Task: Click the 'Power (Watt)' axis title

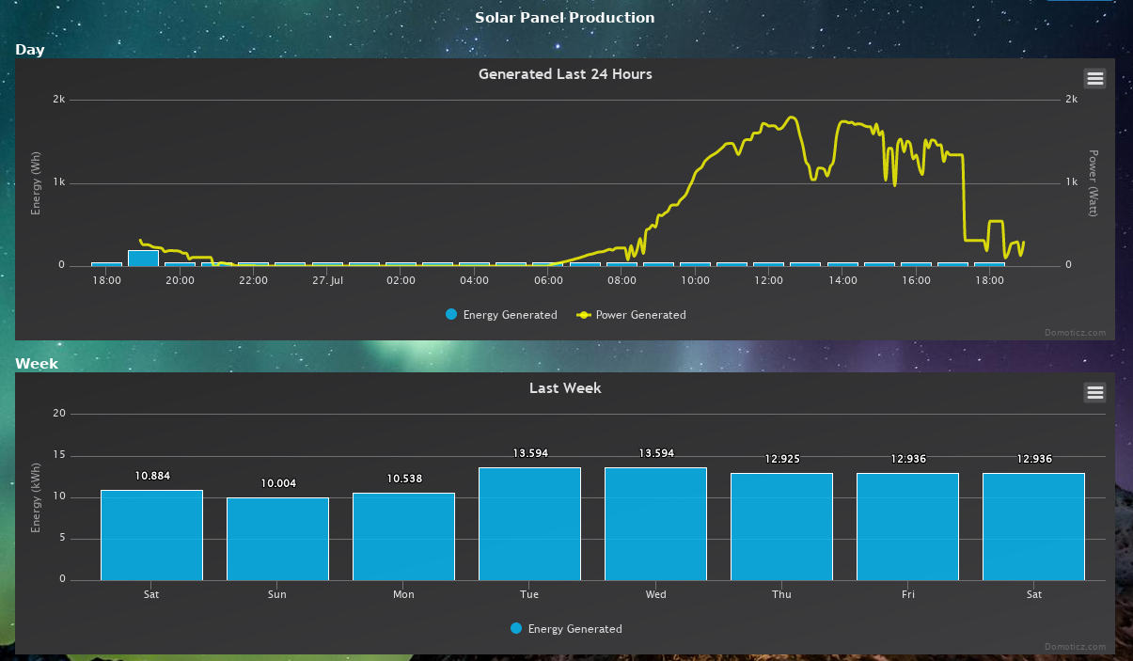Action: [1094, 183]
